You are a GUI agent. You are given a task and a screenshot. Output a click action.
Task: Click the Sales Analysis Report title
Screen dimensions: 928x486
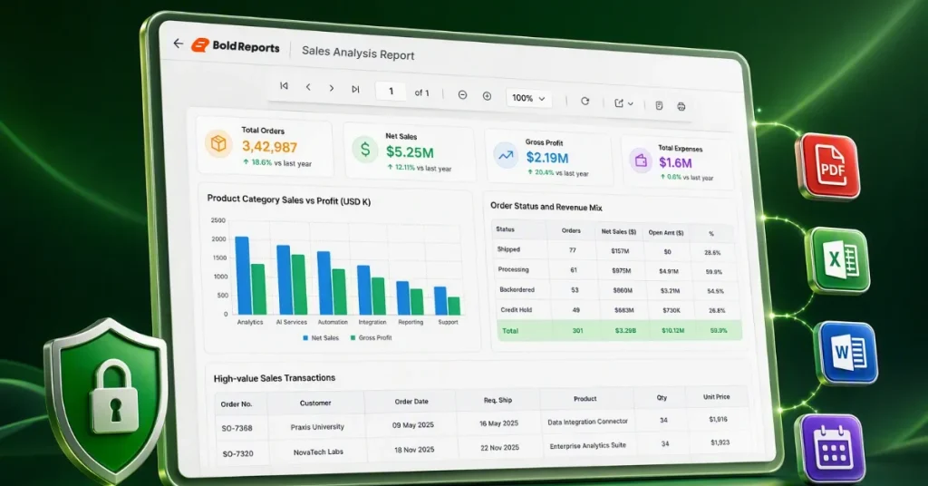pos(358,53)
